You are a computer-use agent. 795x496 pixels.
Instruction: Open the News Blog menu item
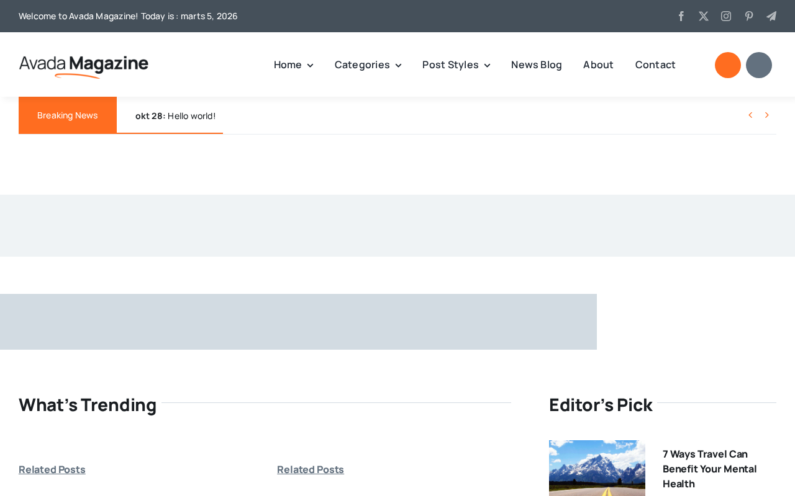[x=537, y=64]
